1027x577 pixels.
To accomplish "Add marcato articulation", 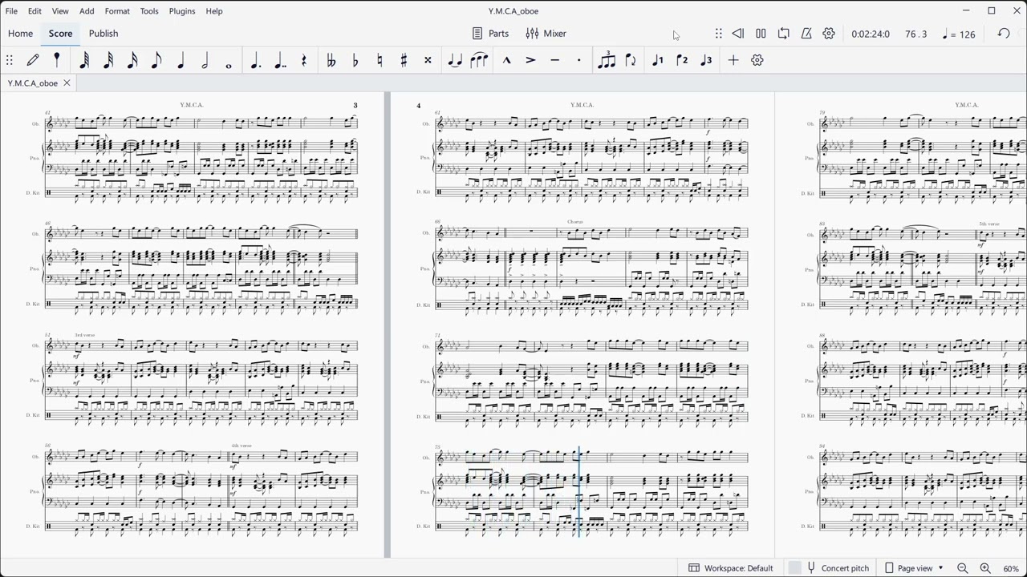I will coord(506,60).
